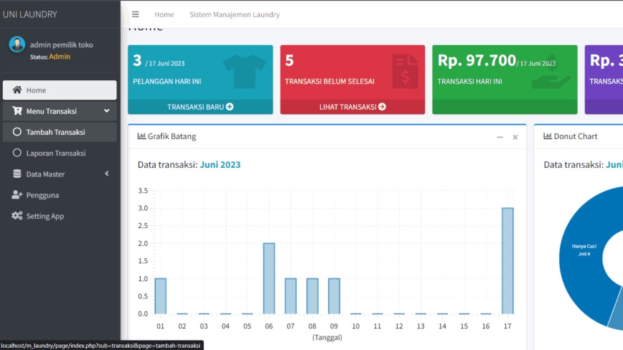623x350 pixels.
Task: Click the t-shirt icon on pelanggan card
Action: click(x=244, y=72)
